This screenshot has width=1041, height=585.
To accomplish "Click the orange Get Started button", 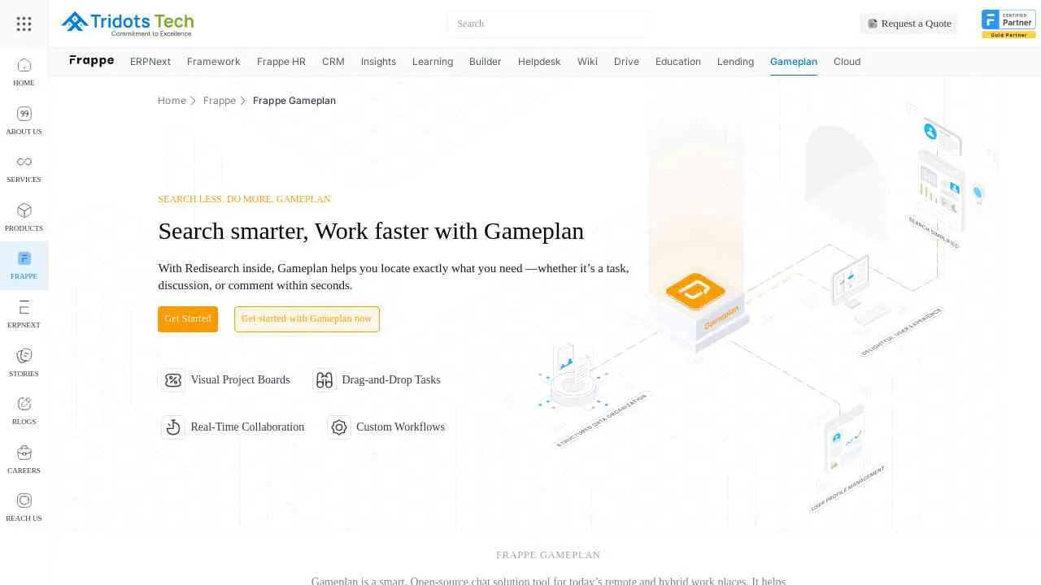I will click(188, 319).
